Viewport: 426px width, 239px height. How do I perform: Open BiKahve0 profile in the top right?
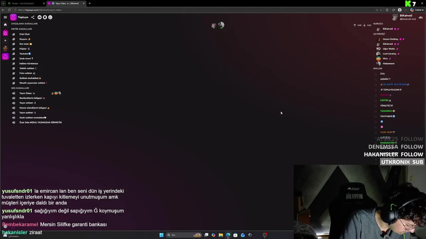(x=404, y=17)
